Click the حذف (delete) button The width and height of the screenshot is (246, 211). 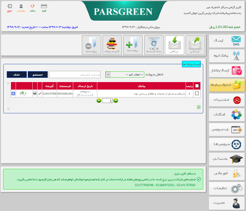click(16, 75)
